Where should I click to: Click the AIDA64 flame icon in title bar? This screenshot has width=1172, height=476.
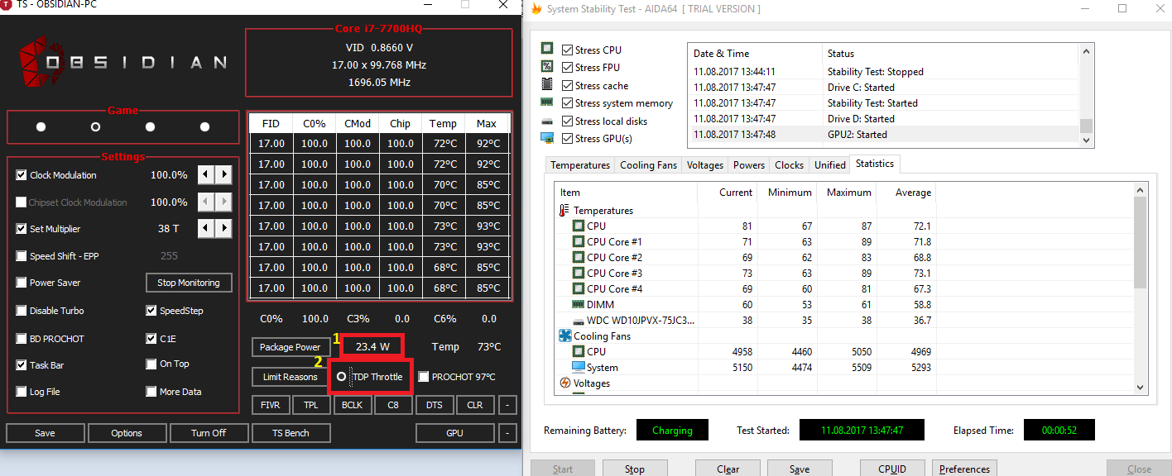point(536,9)
